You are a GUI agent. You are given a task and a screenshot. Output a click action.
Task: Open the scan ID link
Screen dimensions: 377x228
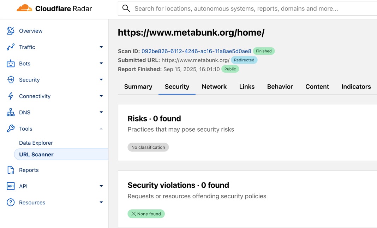point(196,51)
